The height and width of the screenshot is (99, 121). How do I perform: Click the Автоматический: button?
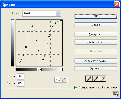96,61
